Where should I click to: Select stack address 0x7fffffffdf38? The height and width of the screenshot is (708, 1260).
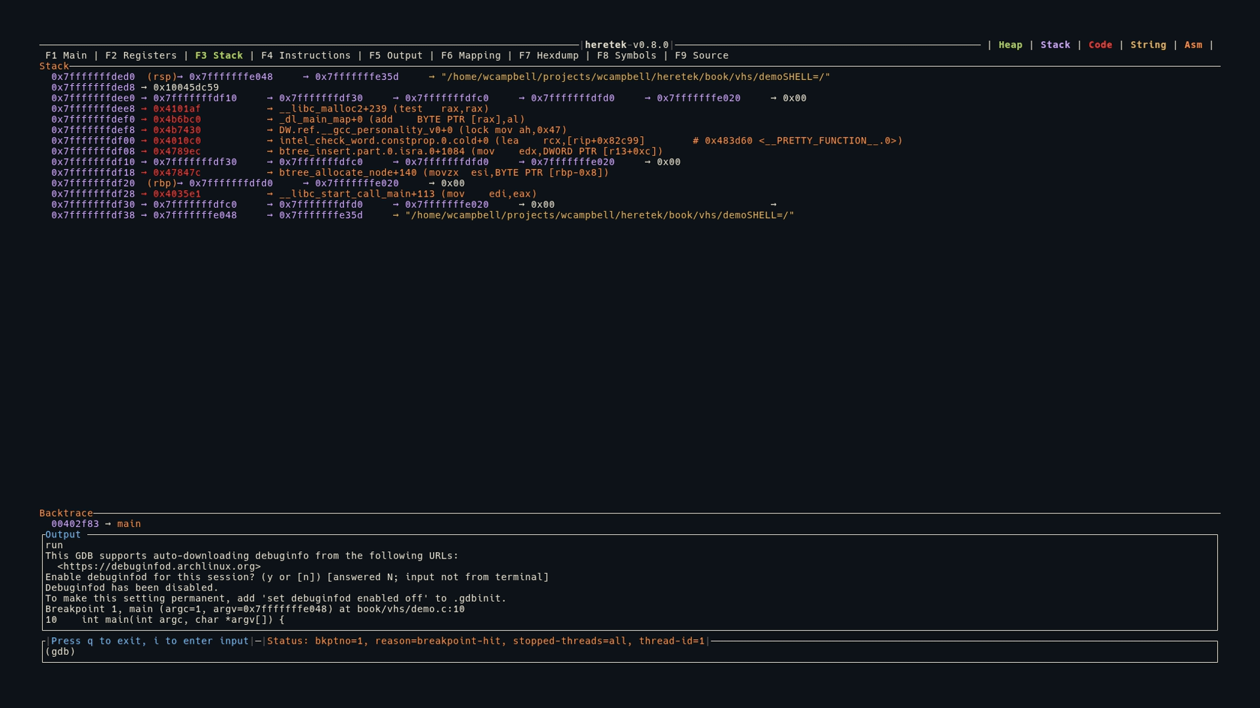point(93,215)
